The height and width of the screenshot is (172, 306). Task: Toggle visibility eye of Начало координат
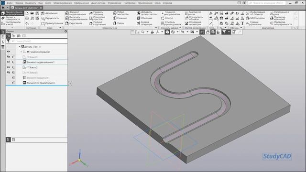9,52
